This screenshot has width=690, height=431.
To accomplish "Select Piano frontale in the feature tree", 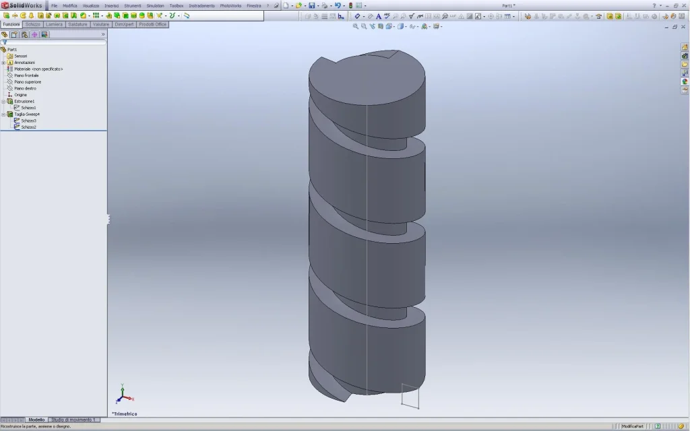I will [26, 75].
